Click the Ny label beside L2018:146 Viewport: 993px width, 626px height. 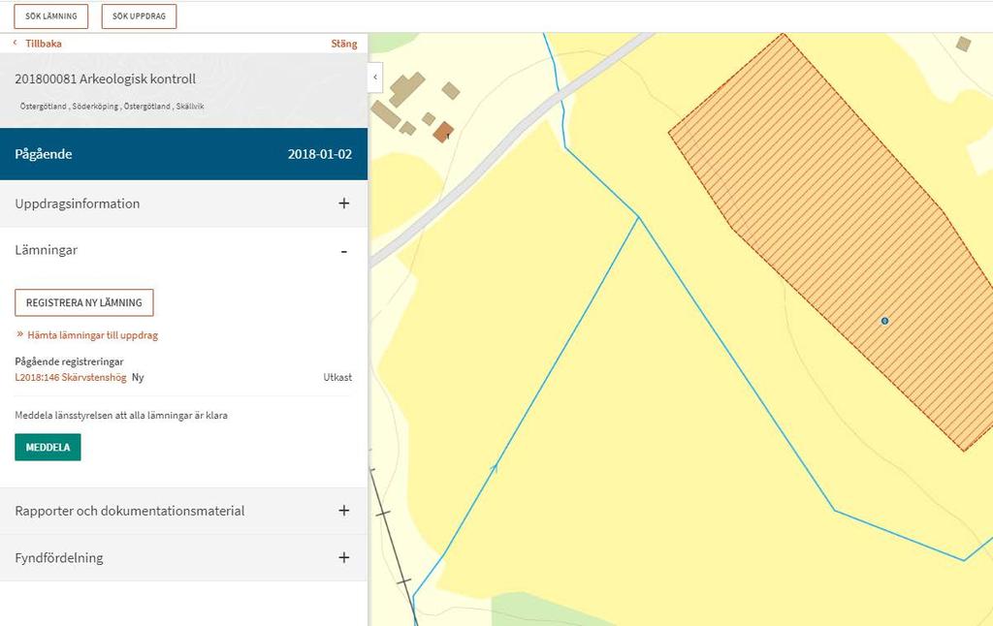point(138,377)
